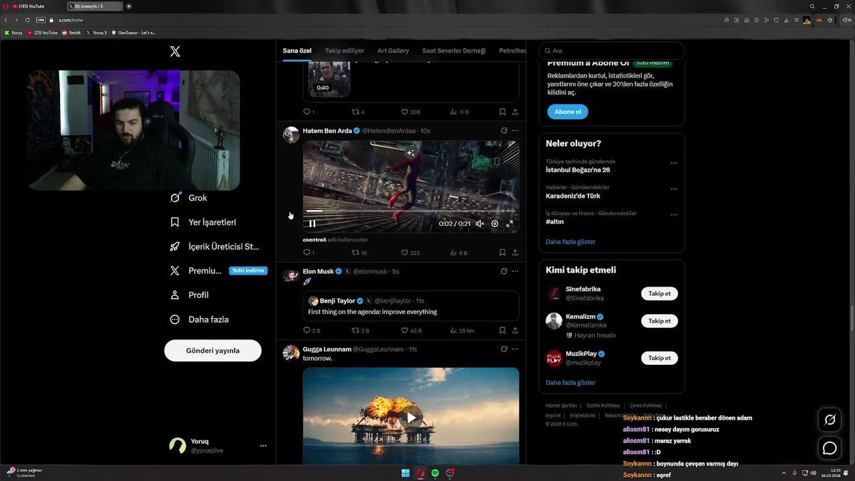Viewport: 855px width, 481px height.
Task: Open a new browser tab
Action: 129,6
